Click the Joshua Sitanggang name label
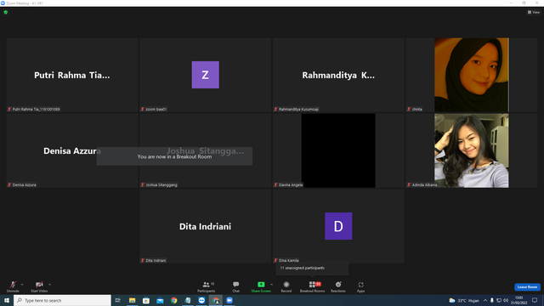The width and height of the screenshot is (544, 306). point(161,185)
